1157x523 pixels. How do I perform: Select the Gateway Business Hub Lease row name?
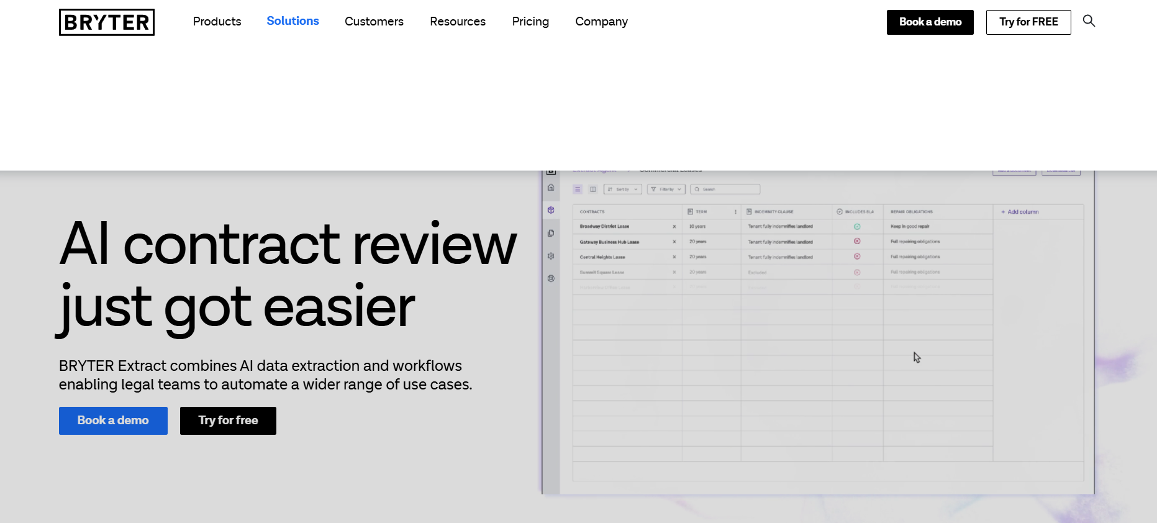coord(609,242)
